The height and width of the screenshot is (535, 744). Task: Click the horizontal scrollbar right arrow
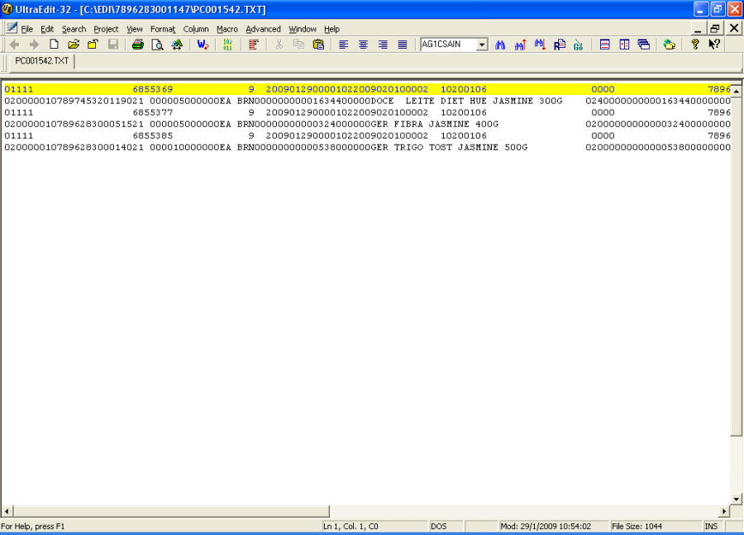[x=724, y=511]
